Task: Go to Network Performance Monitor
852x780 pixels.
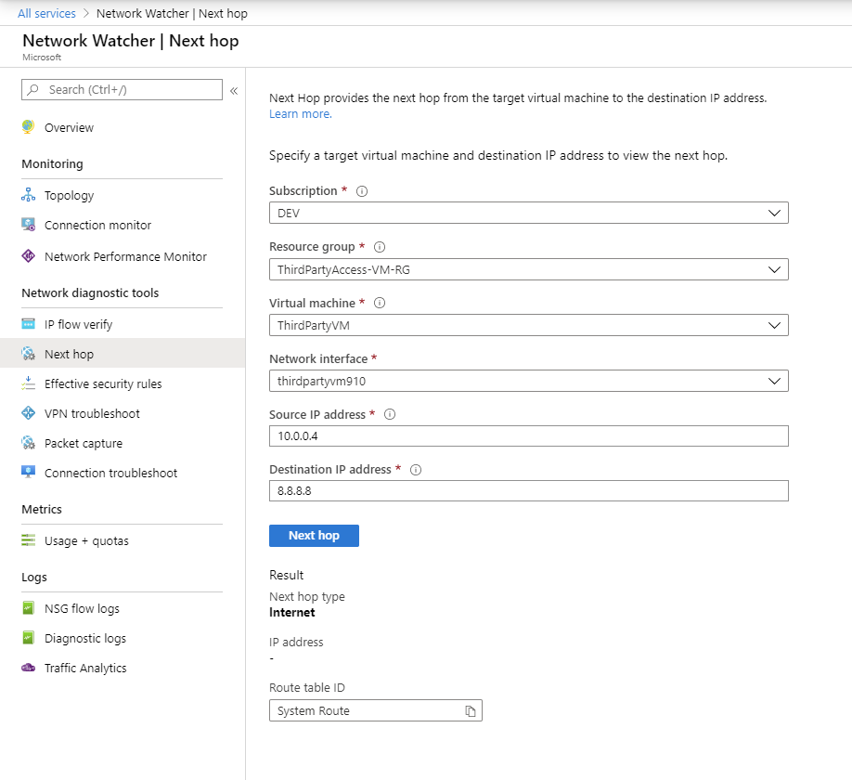Action: tap(123, 256)
